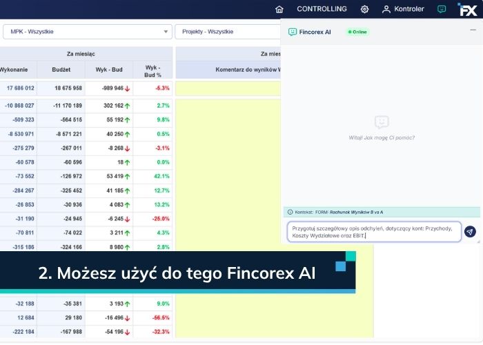Select the budget cell -8 571 221
The width and height of the screenshot is (483, 345).
coord(61,134)
